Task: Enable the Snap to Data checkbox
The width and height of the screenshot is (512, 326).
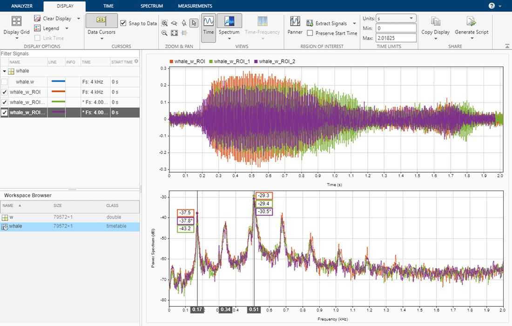Action: (123, 22)
